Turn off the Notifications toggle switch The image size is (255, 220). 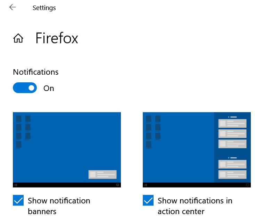coord(25,88)
